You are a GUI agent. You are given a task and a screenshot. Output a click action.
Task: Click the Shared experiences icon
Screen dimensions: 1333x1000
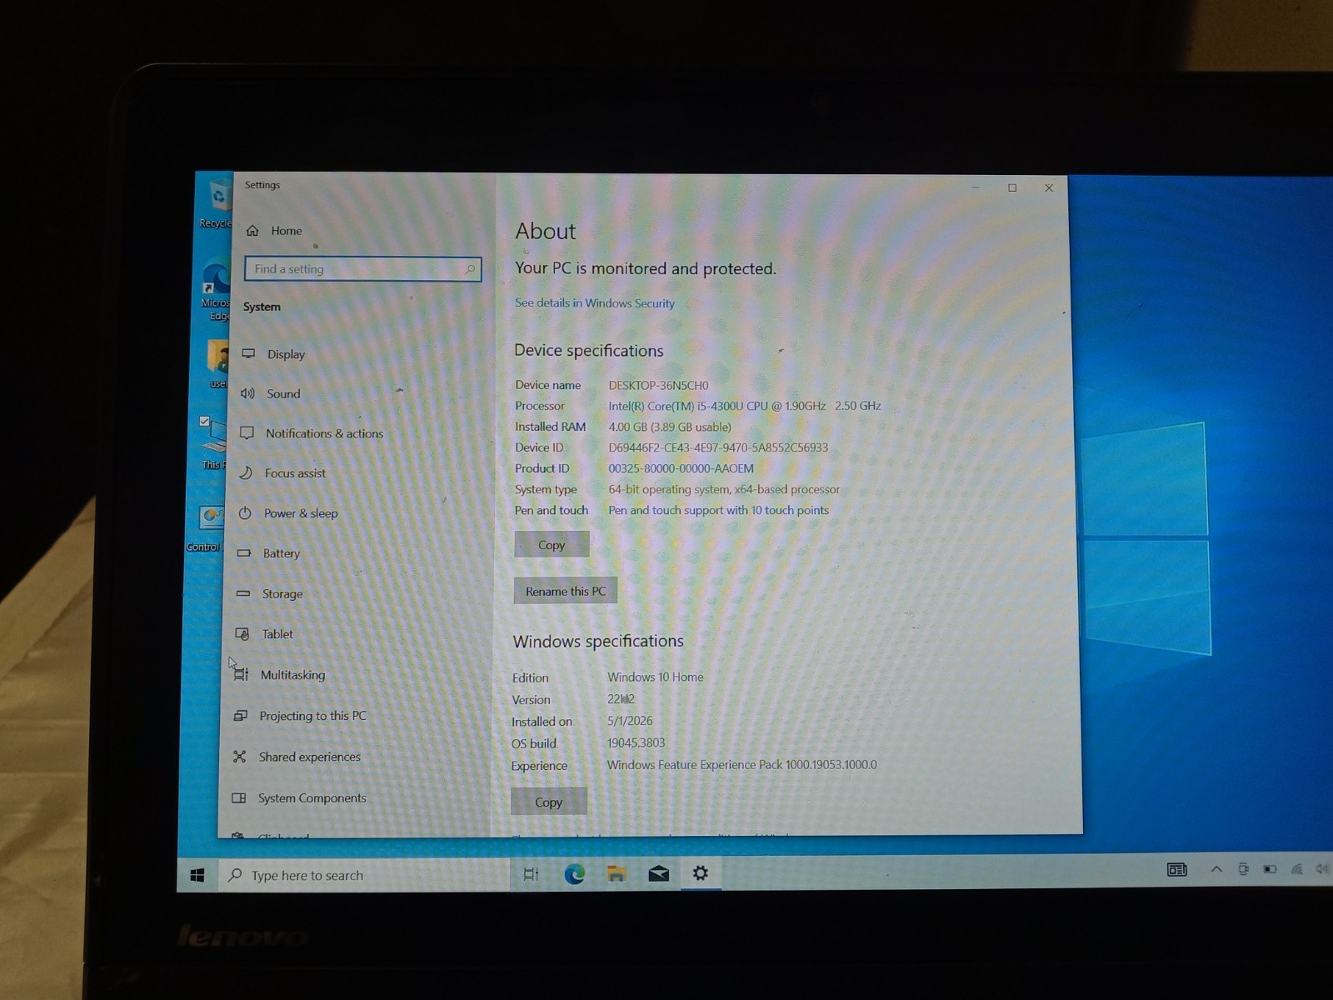pos(240,756)
